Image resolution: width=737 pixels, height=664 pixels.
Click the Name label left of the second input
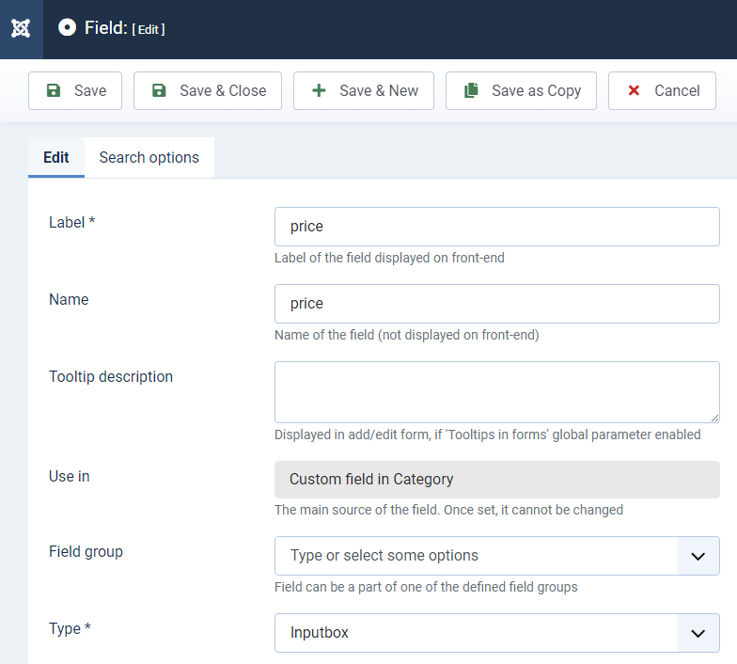click(x=69, y=299)
